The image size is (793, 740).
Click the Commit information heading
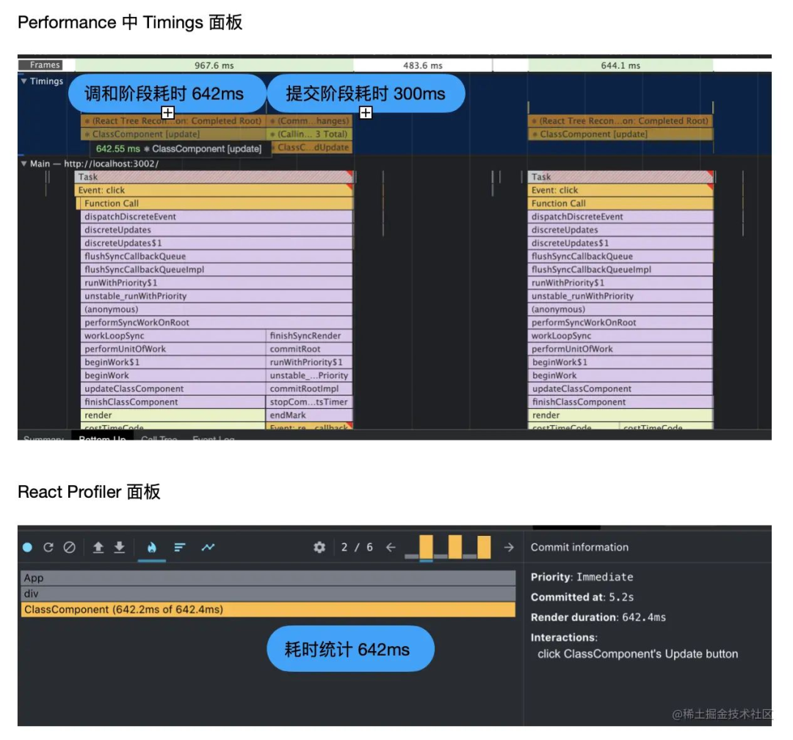tap(579, 547)
